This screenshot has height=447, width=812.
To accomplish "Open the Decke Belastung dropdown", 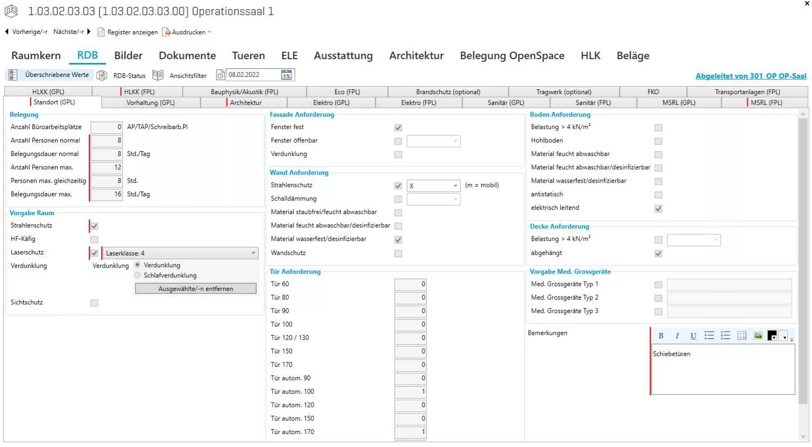I will click(694, 240).
